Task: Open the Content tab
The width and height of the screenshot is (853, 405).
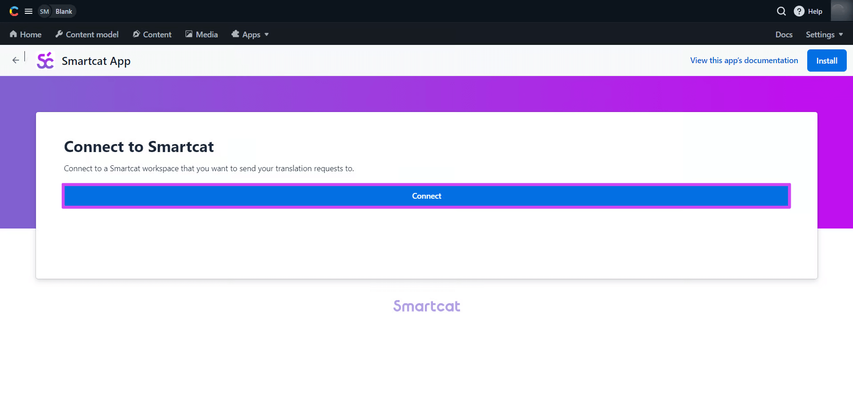Action: 152,34
